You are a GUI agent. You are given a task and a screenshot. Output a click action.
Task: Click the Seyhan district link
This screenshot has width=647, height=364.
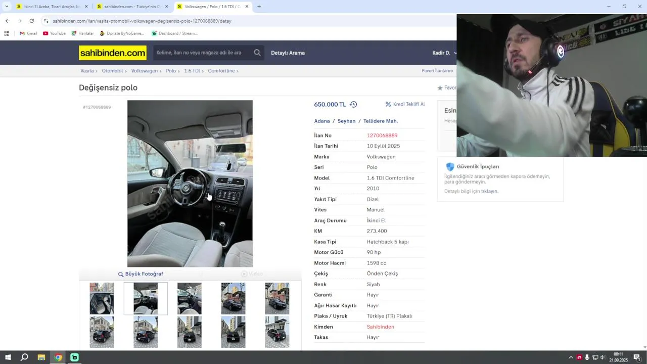(347, 121)
